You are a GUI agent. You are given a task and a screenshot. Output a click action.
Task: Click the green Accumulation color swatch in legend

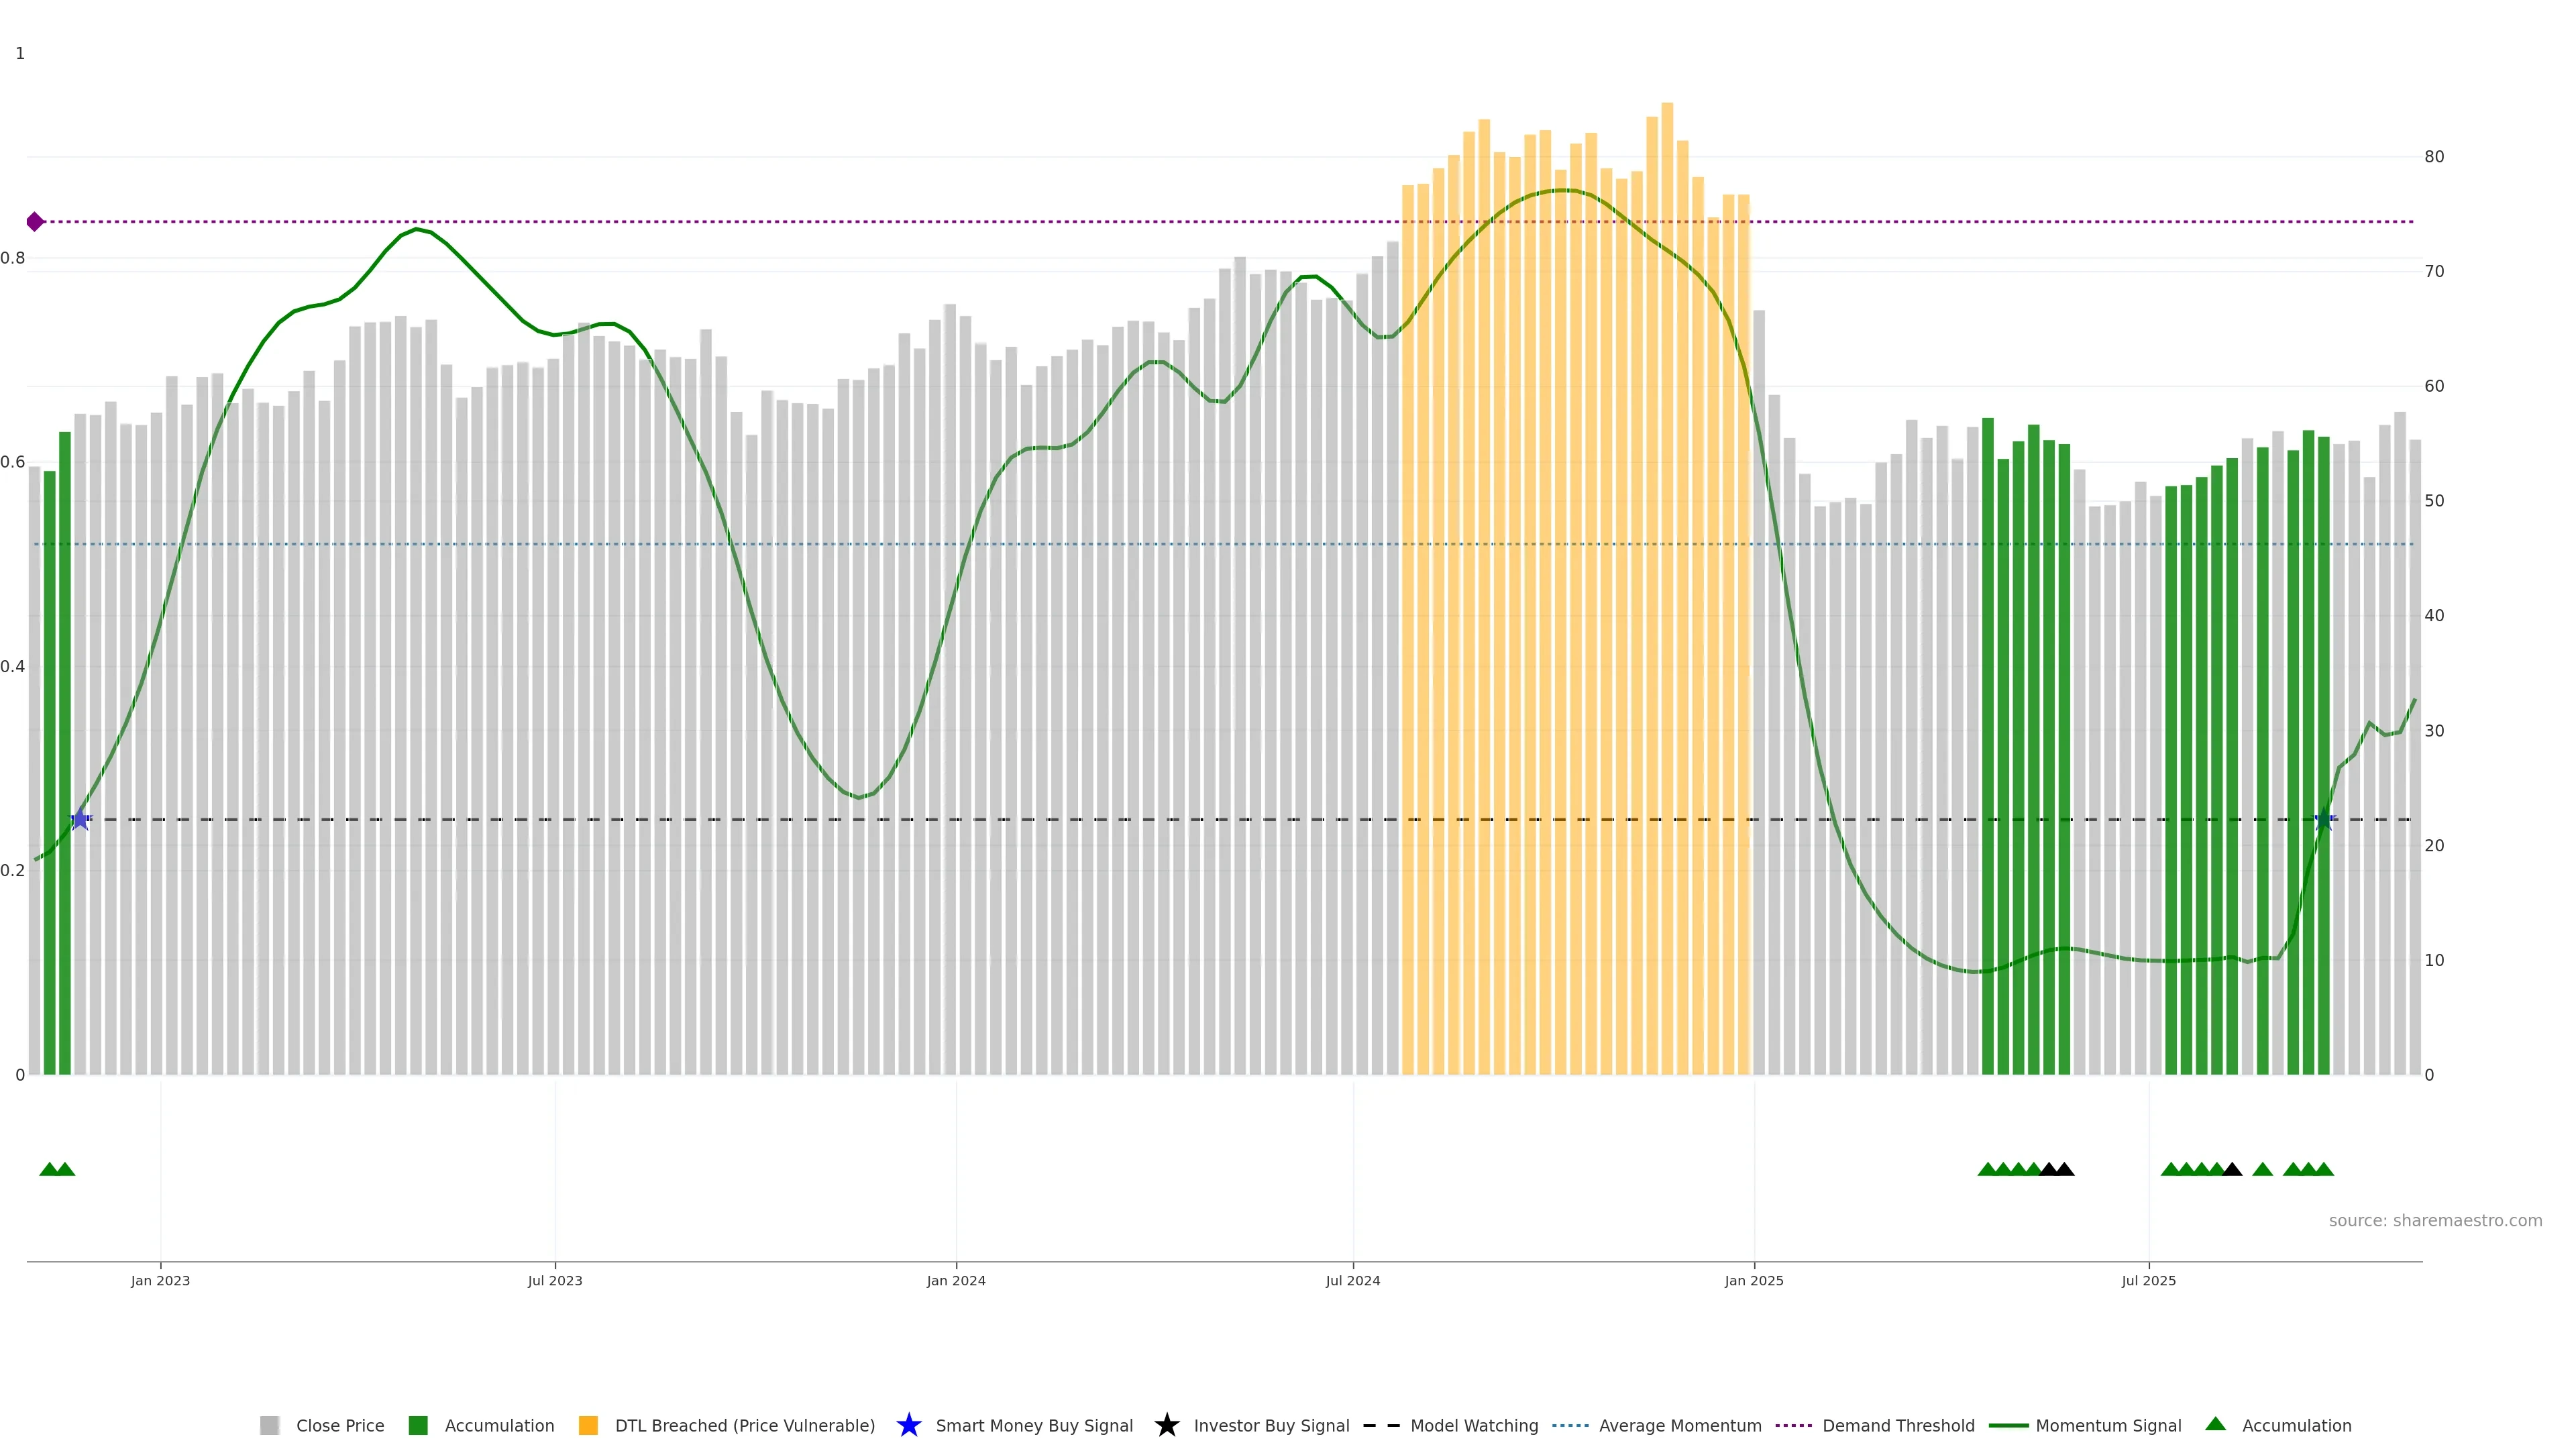(418, 1426)
